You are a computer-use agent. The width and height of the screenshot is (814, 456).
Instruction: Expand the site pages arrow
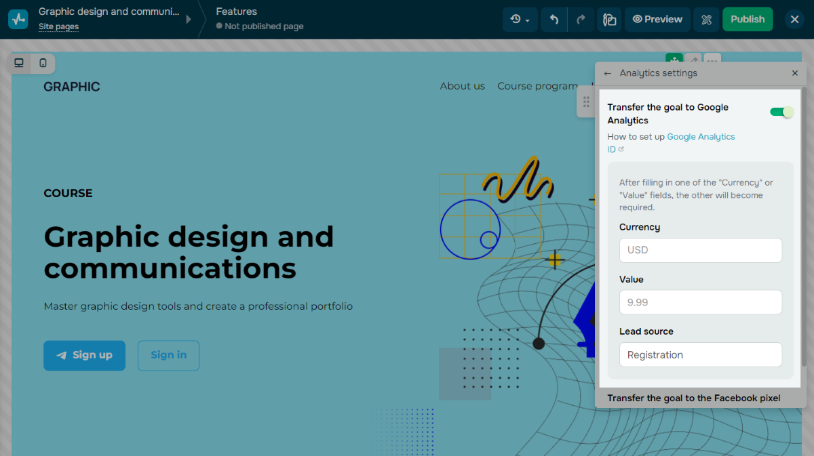189,20
